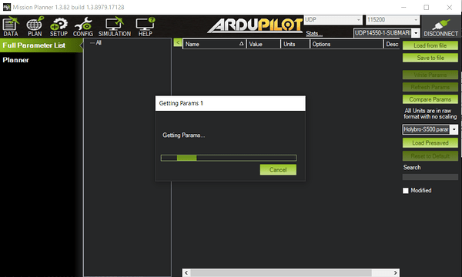462x277 pixels.
Task: Expand the UDP connection type dropdown
Action: pyautogui.click(x=333, y=20)
